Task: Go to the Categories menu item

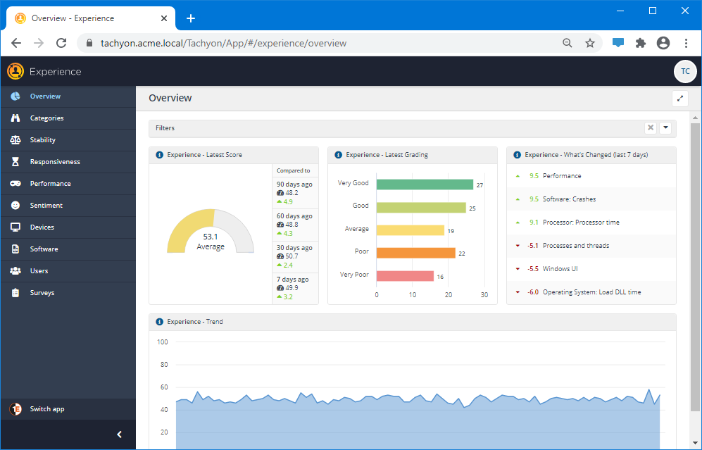Action: [x=68, y=118]
